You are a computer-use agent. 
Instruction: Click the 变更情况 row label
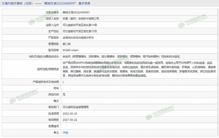click(x=53, y=126)
